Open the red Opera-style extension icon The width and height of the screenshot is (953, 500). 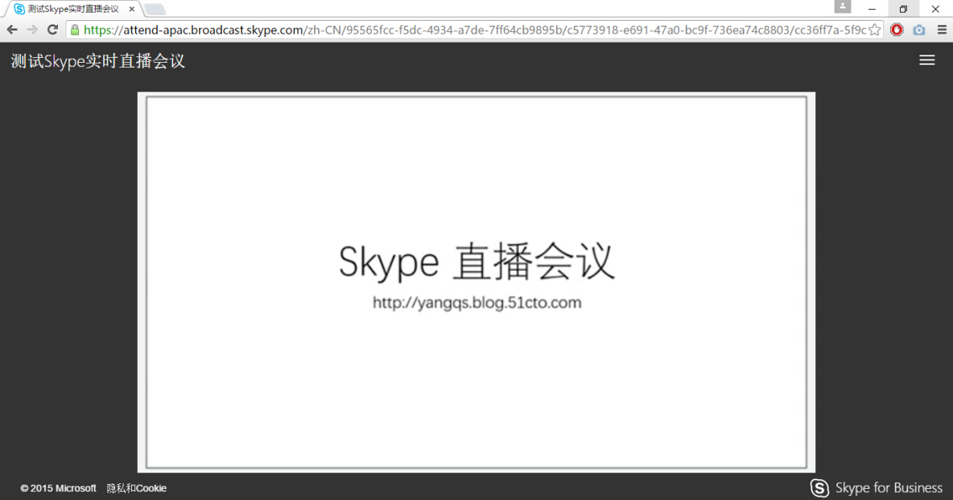(x=897, y=30)
